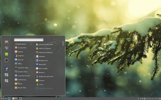Open the Sound & Video category
Viewport: 161px width, 100px height.
(x=22, y=68)
